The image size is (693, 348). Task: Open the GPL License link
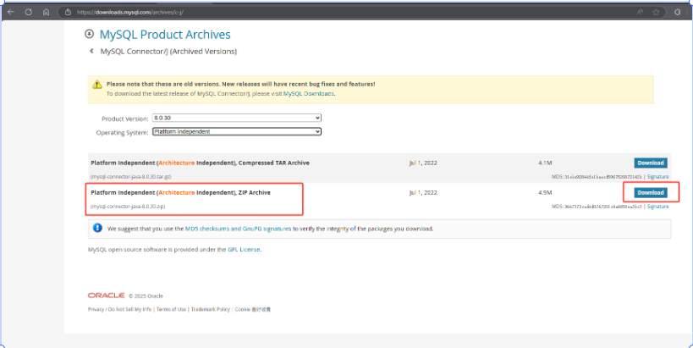point(244,250)
